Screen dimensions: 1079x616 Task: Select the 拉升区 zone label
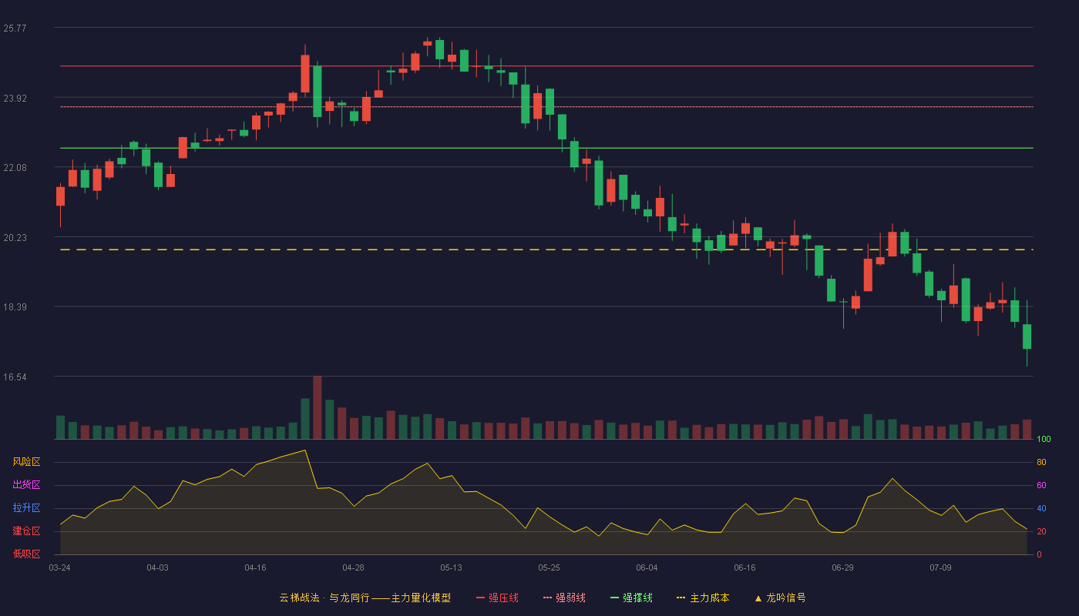(26, 508)
